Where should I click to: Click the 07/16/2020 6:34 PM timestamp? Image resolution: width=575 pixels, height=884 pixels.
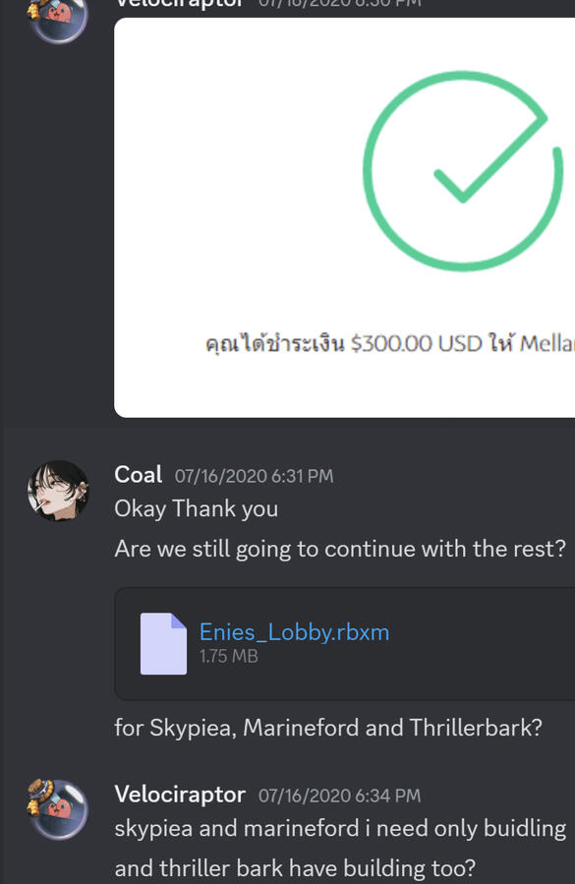[x=339, y=796]
